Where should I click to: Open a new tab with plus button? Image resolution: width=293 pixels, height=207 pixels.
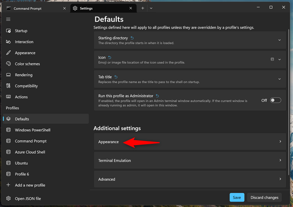point(142,8)
